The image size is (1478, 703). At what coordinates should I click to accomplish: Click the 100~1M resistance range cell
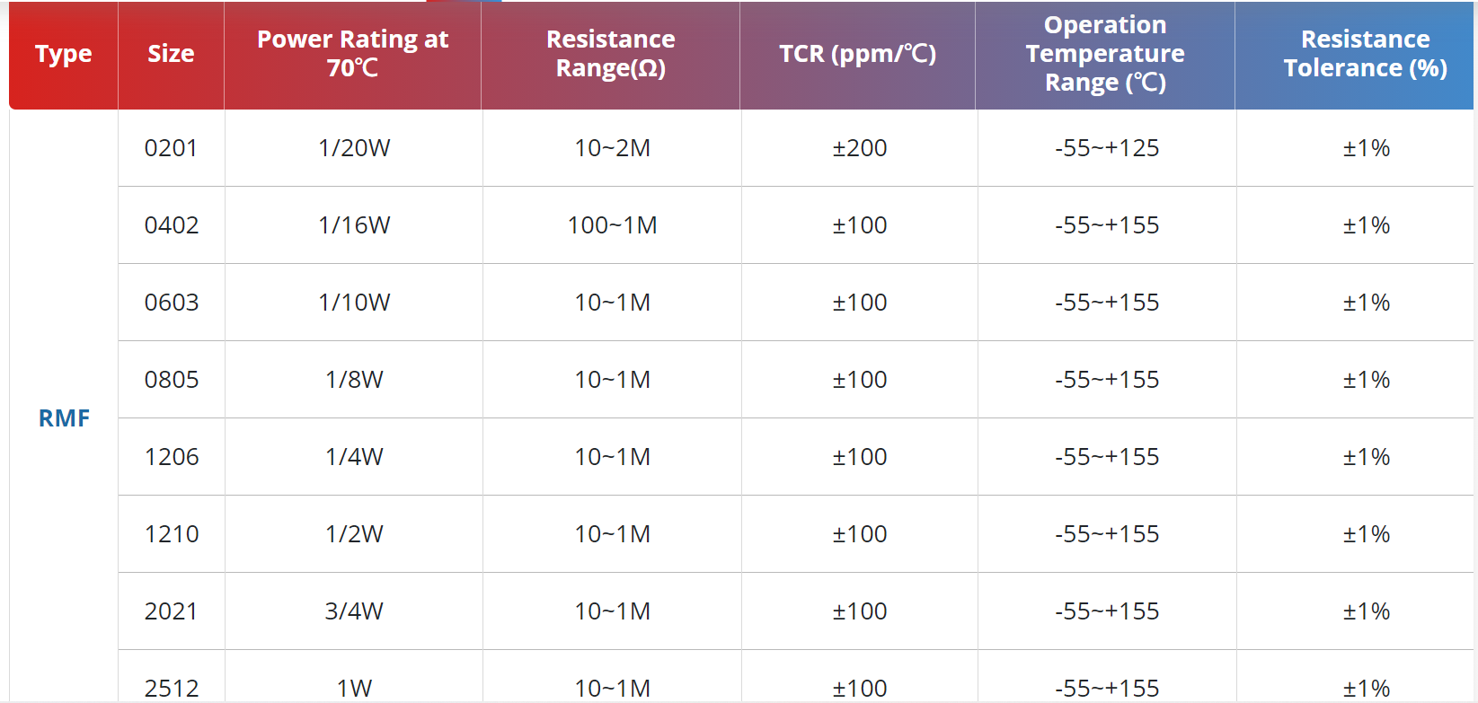pyautogui.click(x=612, y=225)
